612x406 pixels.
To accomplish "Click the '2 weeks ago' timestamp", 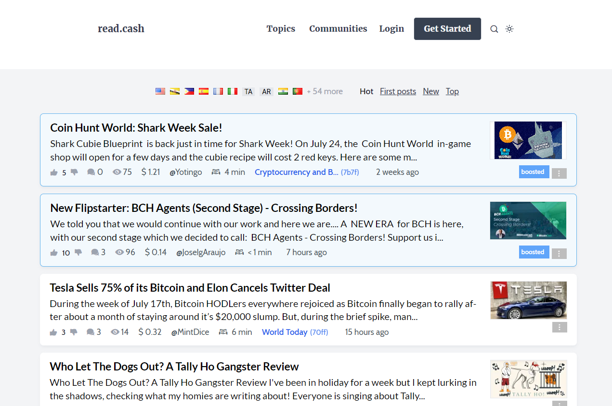I will [397, 172].
